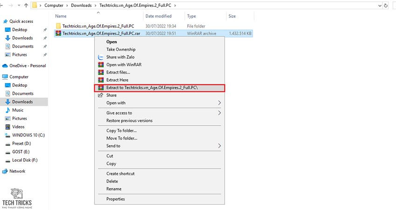Expand the Send to submenu arrow
The height and width of the screenshot is (210, 396).
pos(219,146)
